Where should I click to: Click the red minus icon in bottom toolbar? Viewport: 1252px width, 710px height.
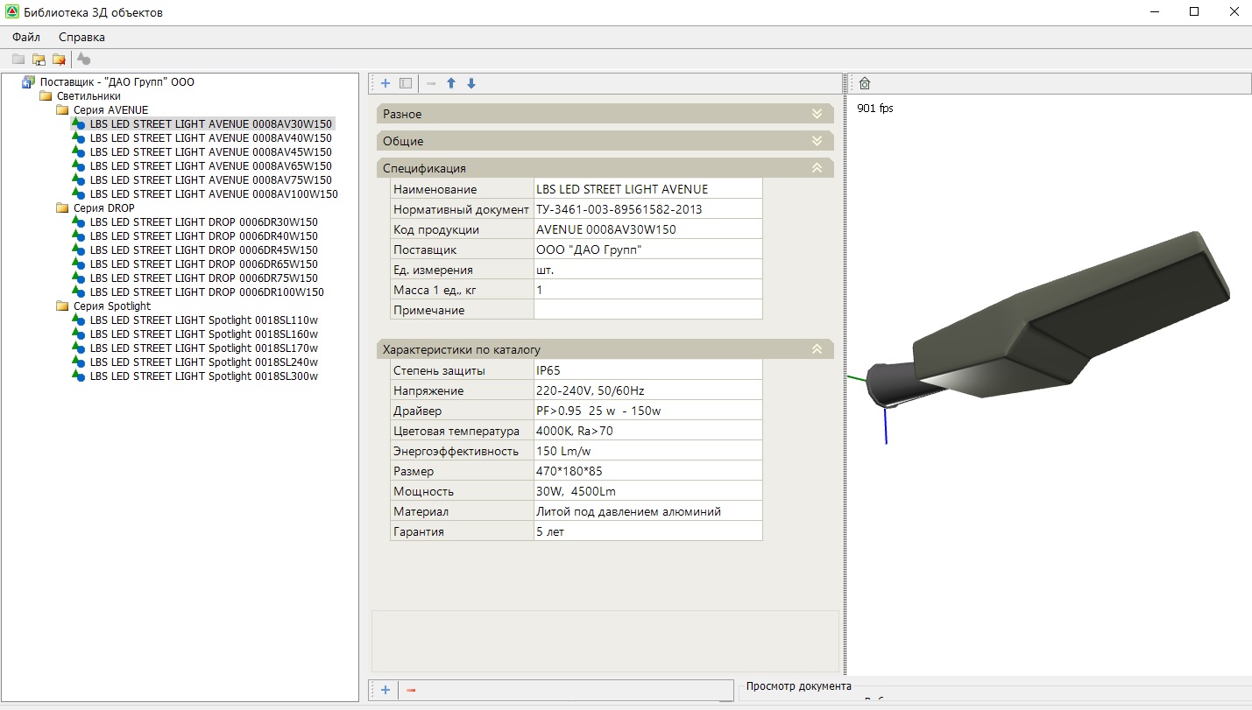click(411, 690)
